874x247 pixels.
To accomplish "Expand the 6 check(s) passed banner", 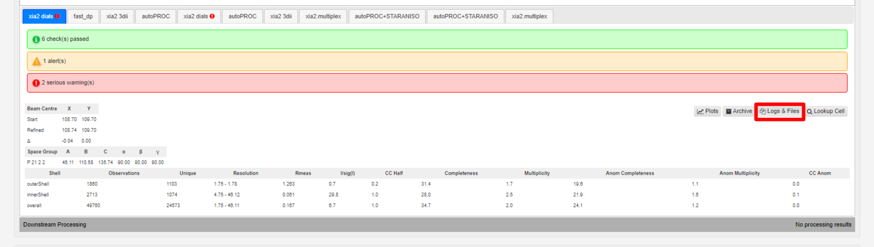I will [437, 39].
